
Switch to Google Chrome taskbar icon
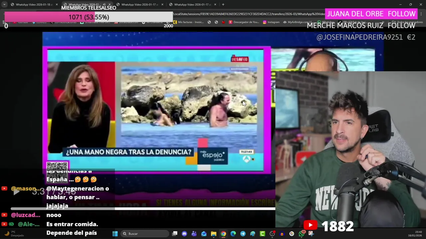coord(223,234)
